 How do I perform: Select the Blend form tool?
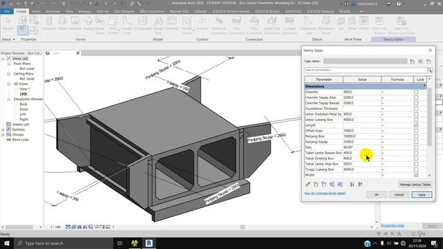[62, 24]
